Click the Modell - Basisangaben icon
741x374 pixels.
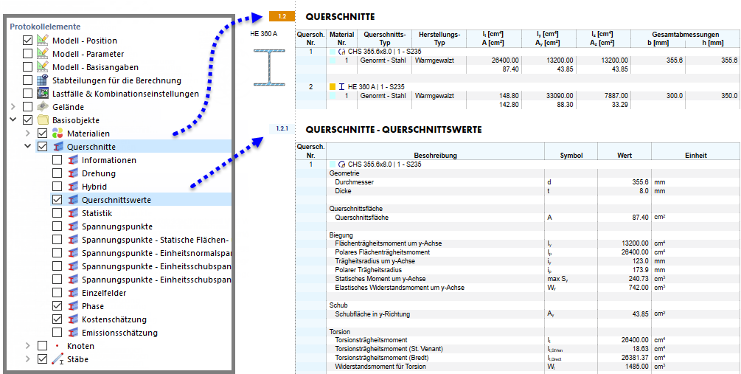tap(43, 67)
